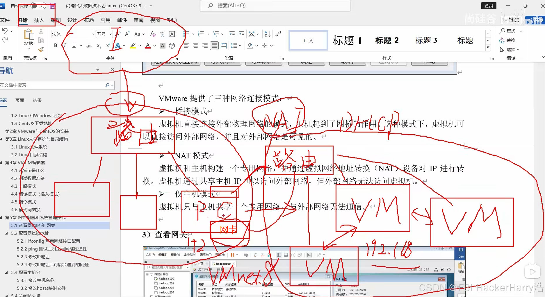Open the Line Spacing dropdown
Image resolution: width=545 pixels, height=297 pixels.
click(236, 46)
